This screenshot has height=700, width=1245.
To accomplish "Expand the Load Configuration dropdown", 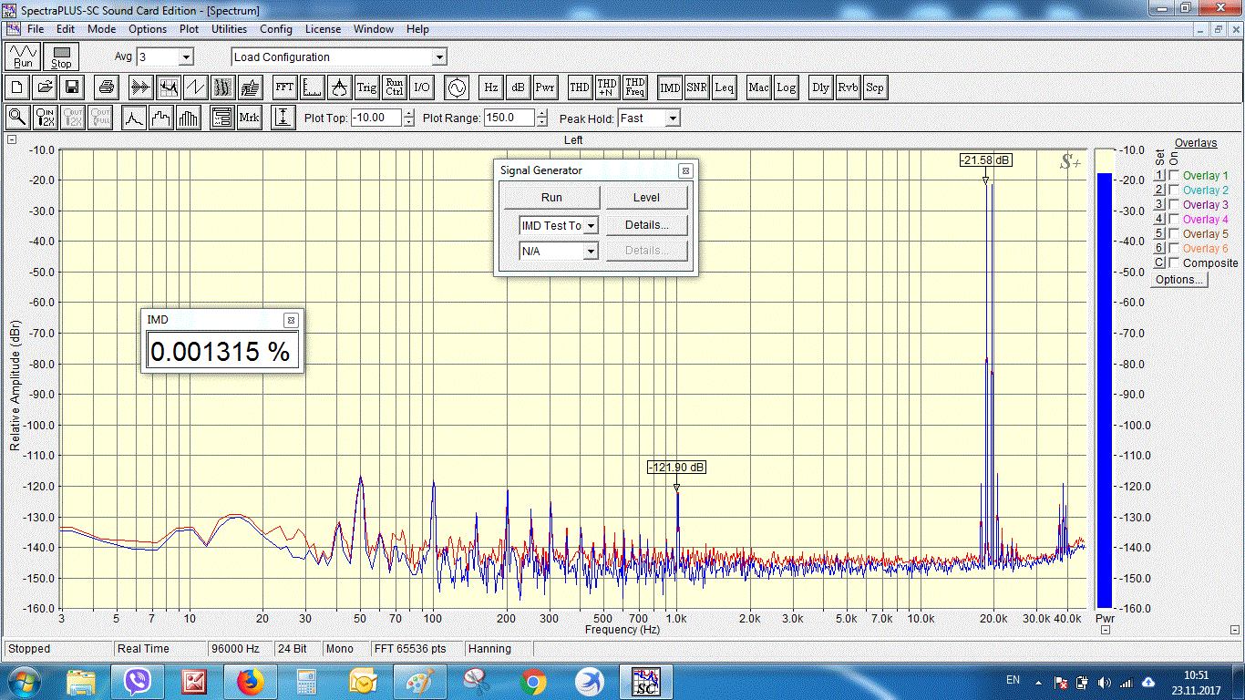I will 439,57.
